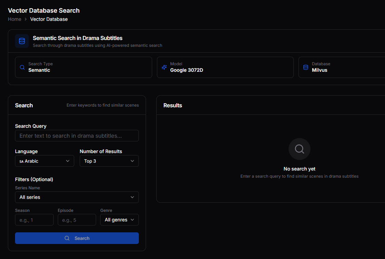Viewport: 385px width, 259px height.
Task: Click the large magnifier icon in Results panel
Action: click(x=300, y=149)
